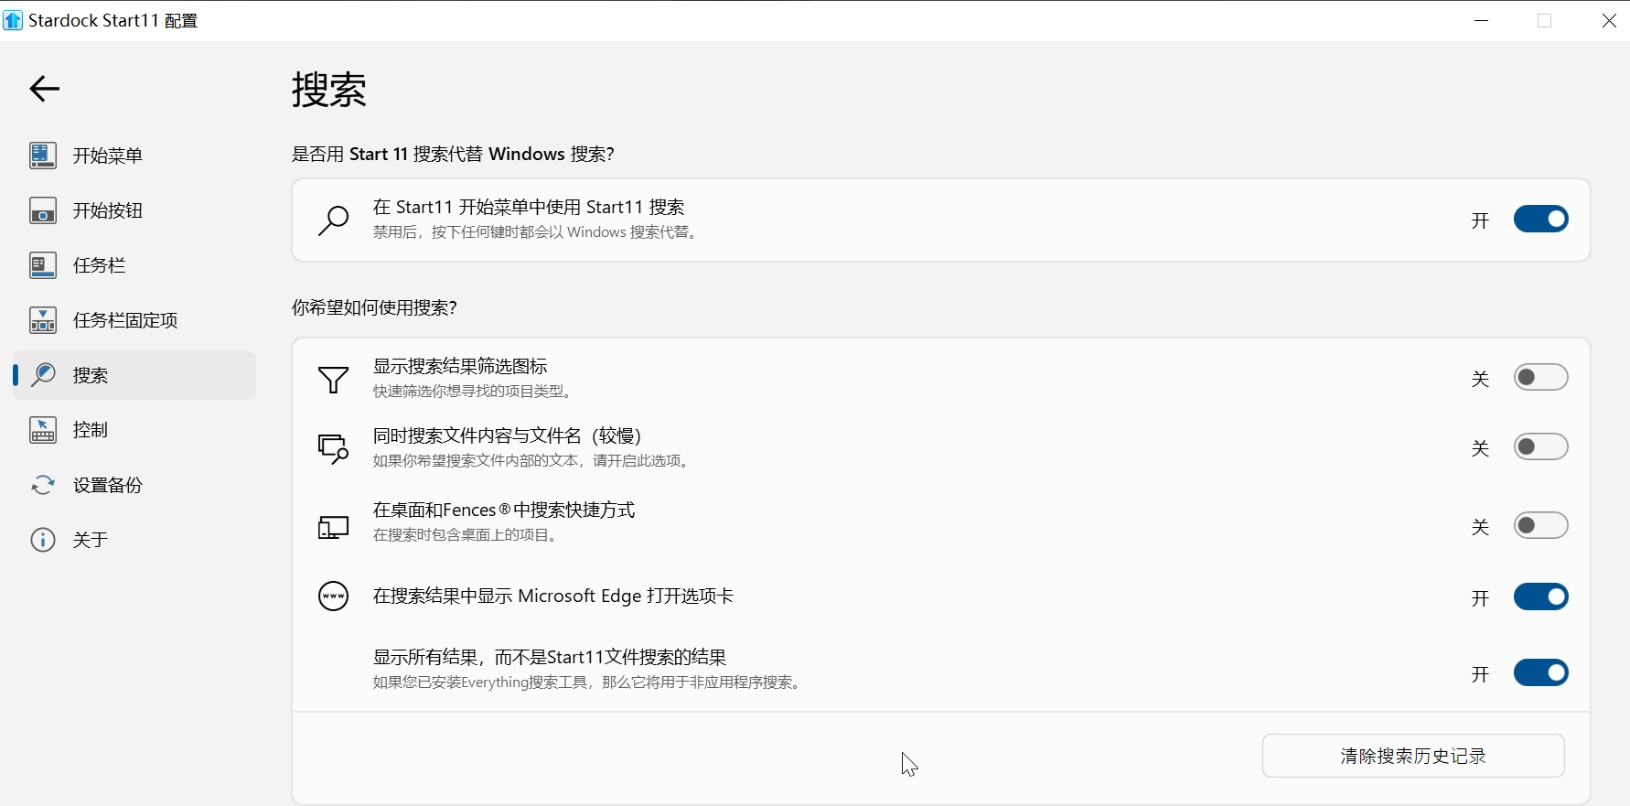Click text 是否用 Start 11 搜索代替 Windows 搜索?

[453, 154]
